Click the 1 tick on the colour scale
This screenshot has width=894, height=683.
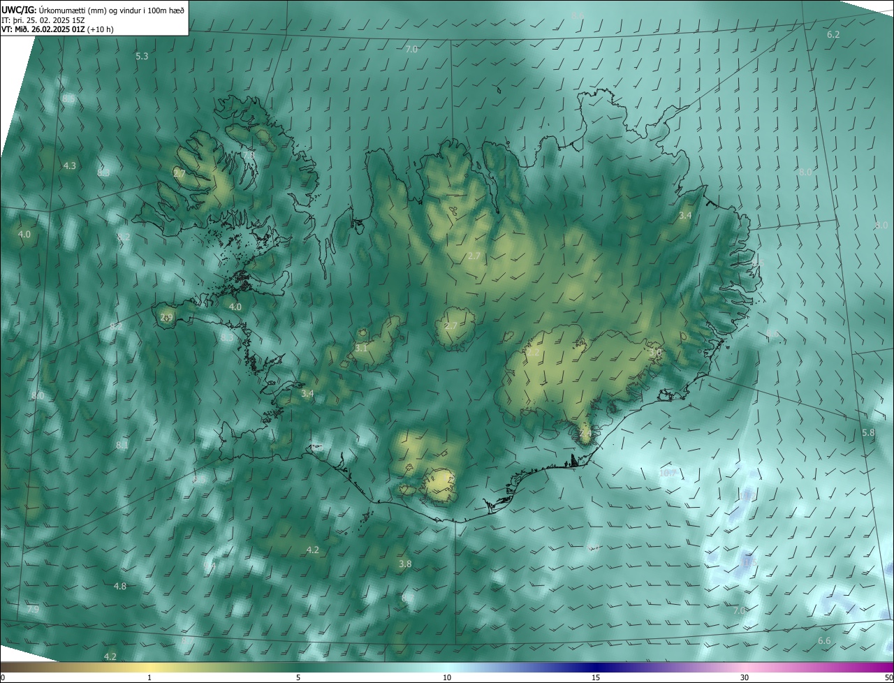pos(149,677)
